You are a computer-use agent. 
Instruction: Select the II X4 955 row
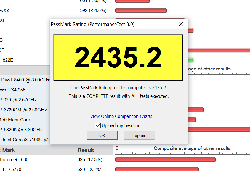point(25,90)
